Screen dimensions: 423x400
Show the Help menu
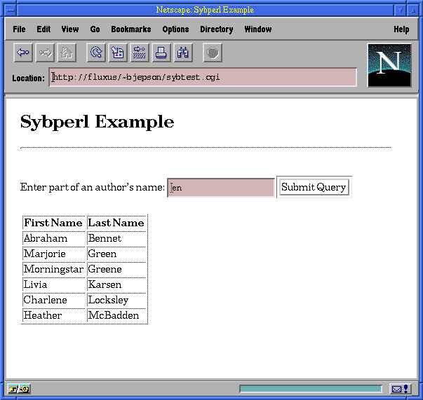coord(401,29)
